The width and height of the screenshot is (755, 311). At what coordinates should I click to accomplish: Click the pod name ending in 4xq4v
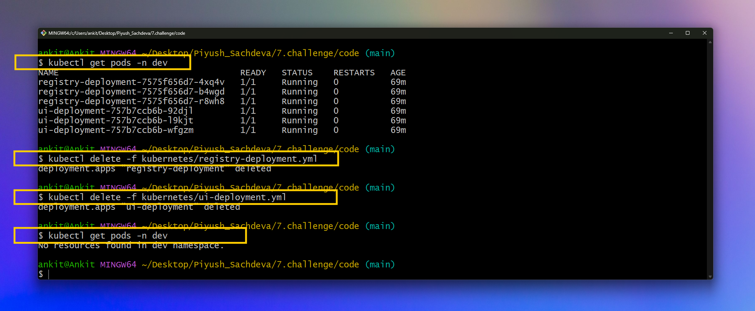coord(131,82)
